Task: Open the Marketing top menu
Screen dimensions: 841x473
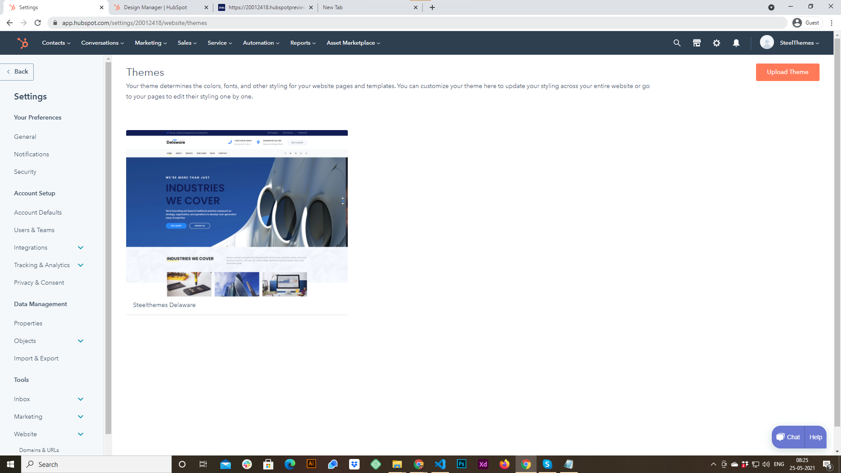Action: [150, 43]
